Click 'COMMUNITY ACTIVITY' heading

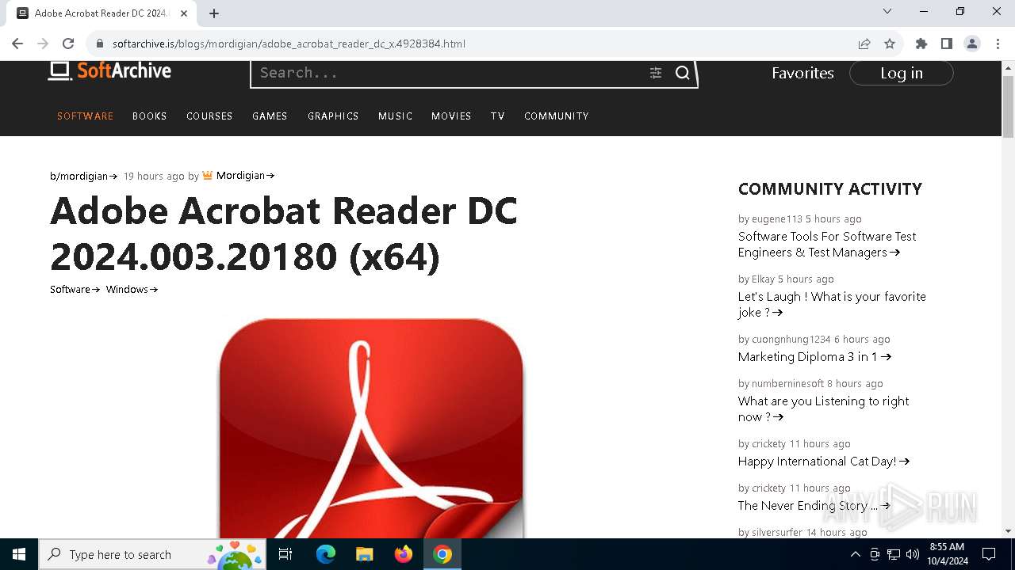[830, 188]
